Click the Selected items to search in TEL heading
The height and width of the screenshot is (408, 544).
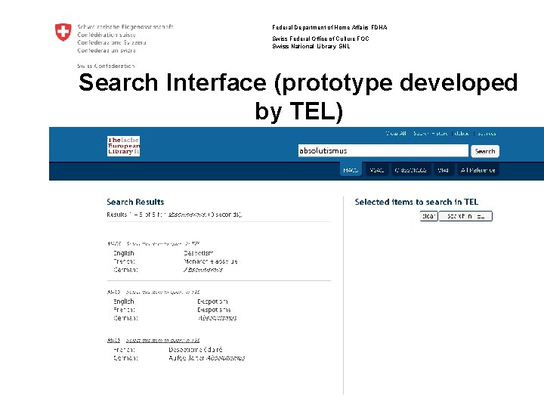pos(416,202)
